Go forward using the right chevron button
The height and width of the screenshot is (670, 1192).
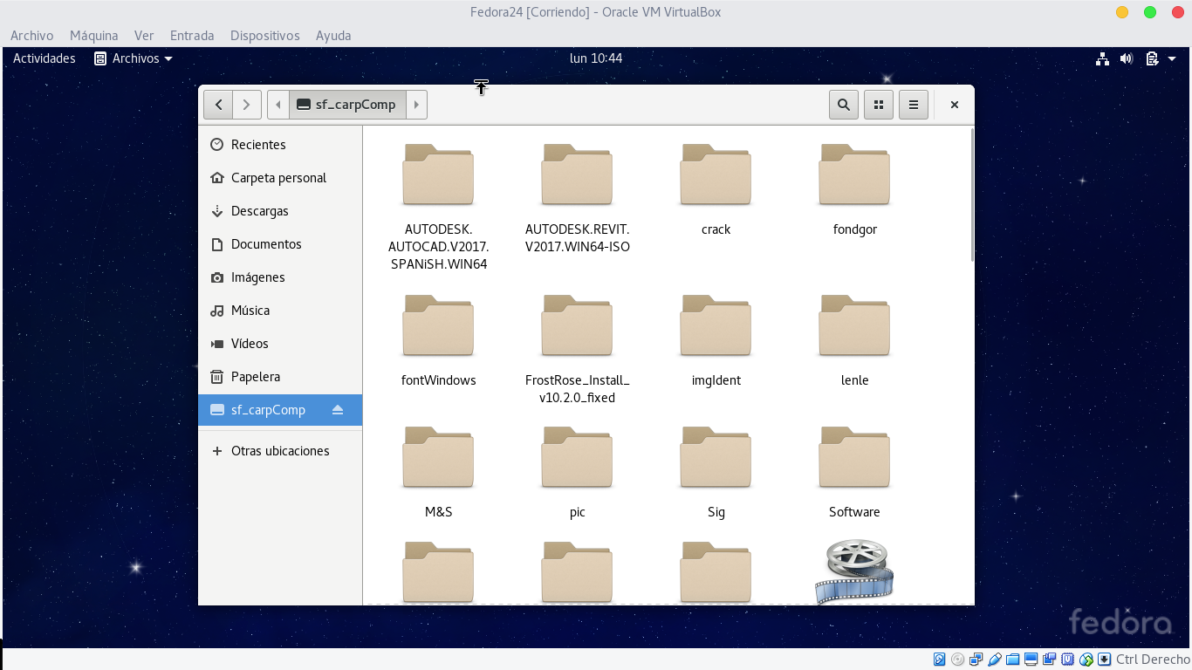[x=247, y=105]
